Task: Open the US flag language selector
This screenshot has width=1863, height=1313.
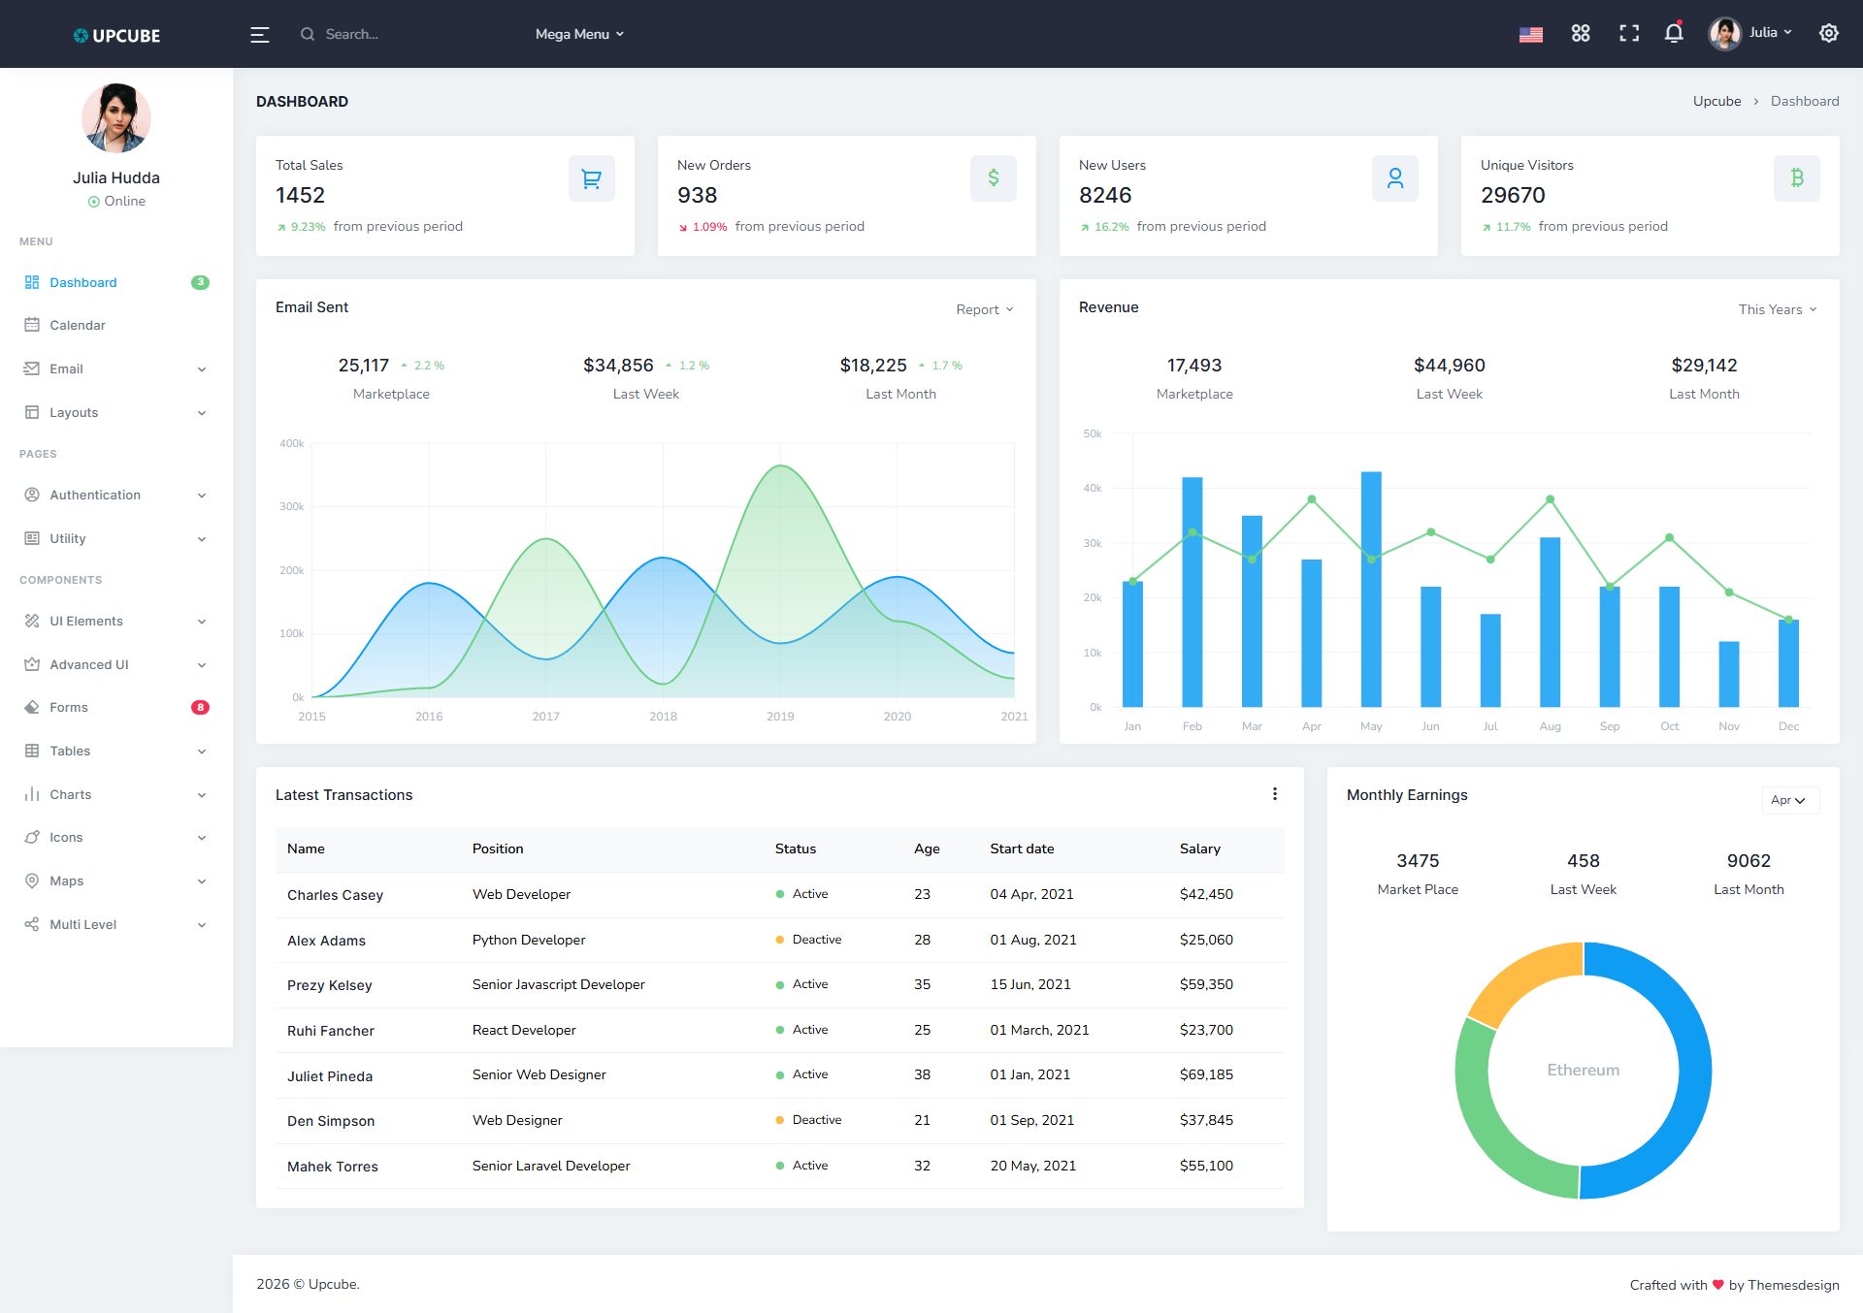Action: [x=1531, y=35]
